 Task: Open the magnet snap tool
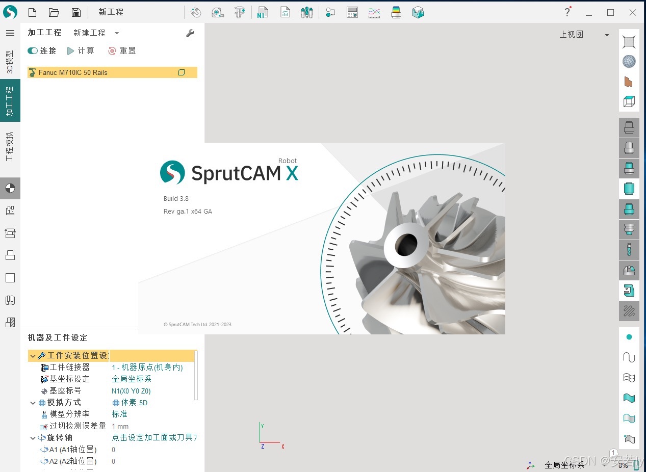coord(196,12)
